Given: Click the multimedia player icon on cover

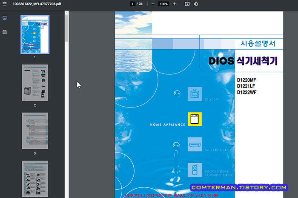Looking at the screenshot, I should pos(195,144).
